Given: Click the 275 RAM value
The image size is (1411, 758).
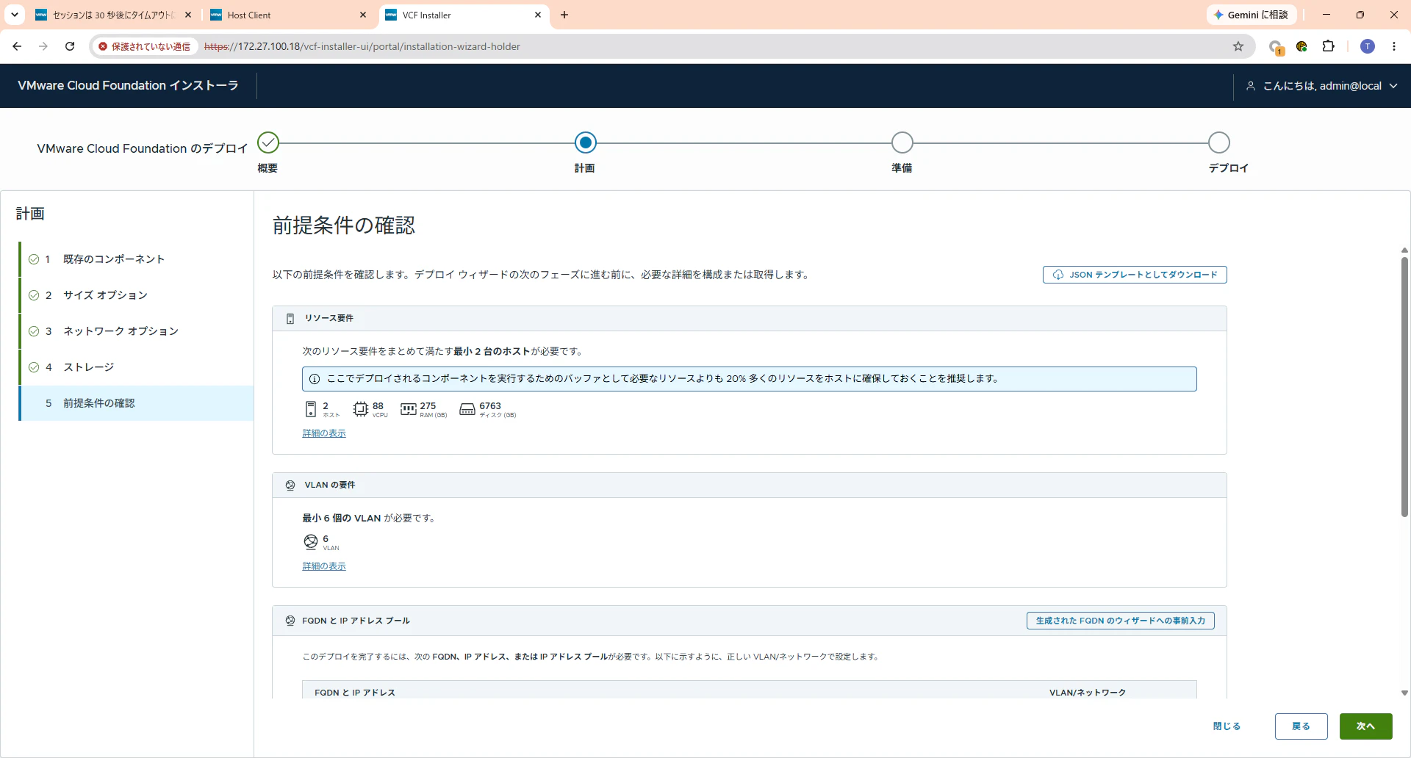Looking at the screenshot, I should (428, 406).
